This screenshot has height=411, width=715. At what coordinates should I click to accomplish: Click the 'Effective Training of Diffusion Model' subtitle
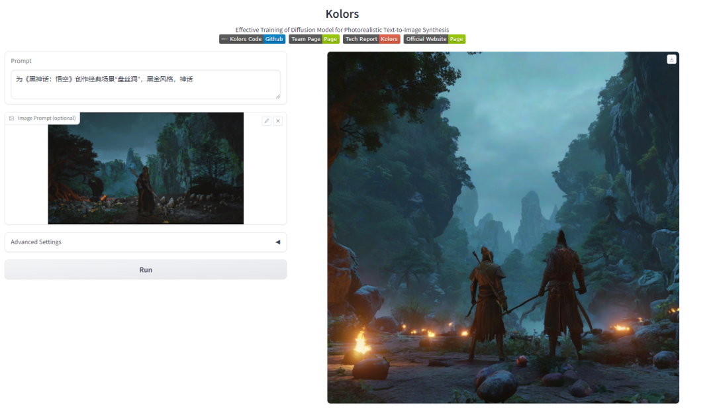pos(342,30)
